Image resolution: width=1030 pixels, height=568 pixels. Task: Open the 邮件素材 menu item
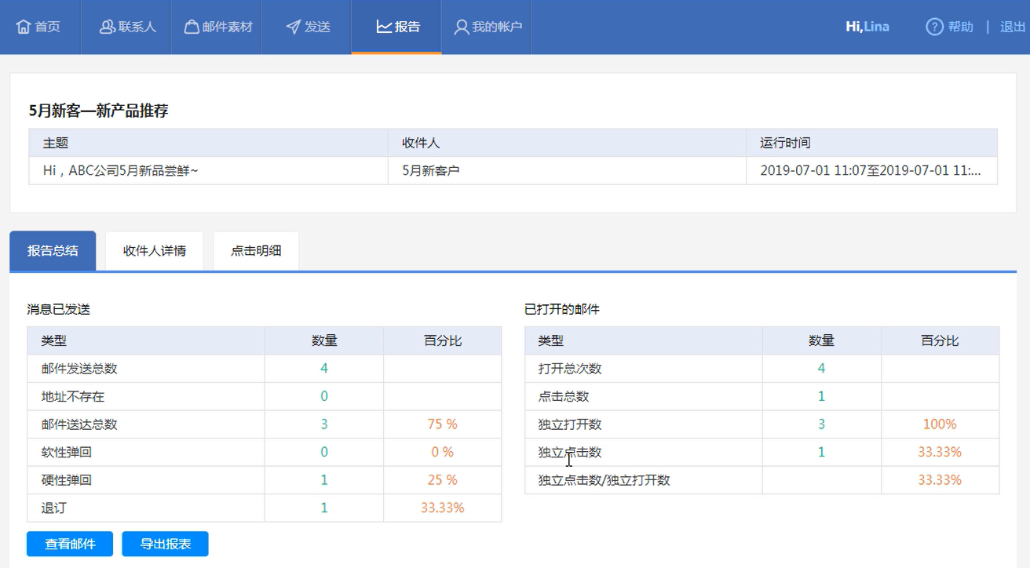(x=217, y=27)
